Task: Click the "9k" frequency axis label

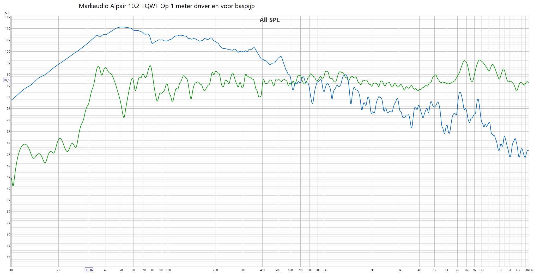Action: (x=475, y=270)
